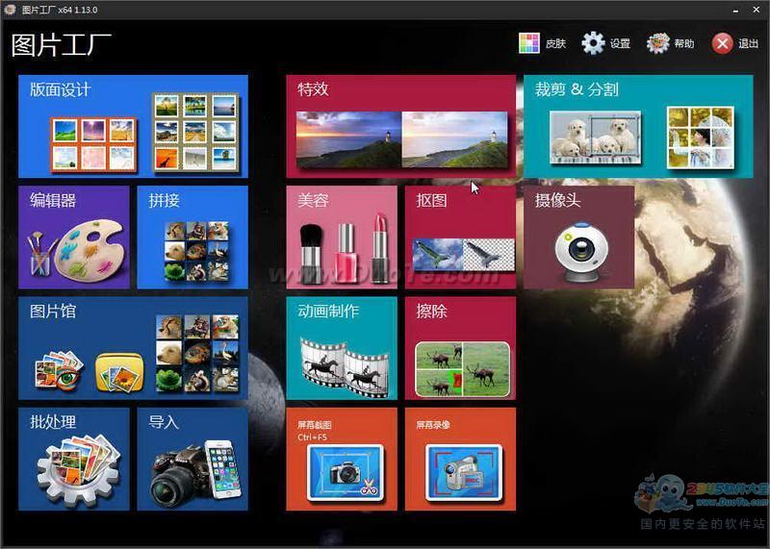Click the 皮肤 skin color grid button
This screenshot has width=770, height=549.
click(542, 43)
